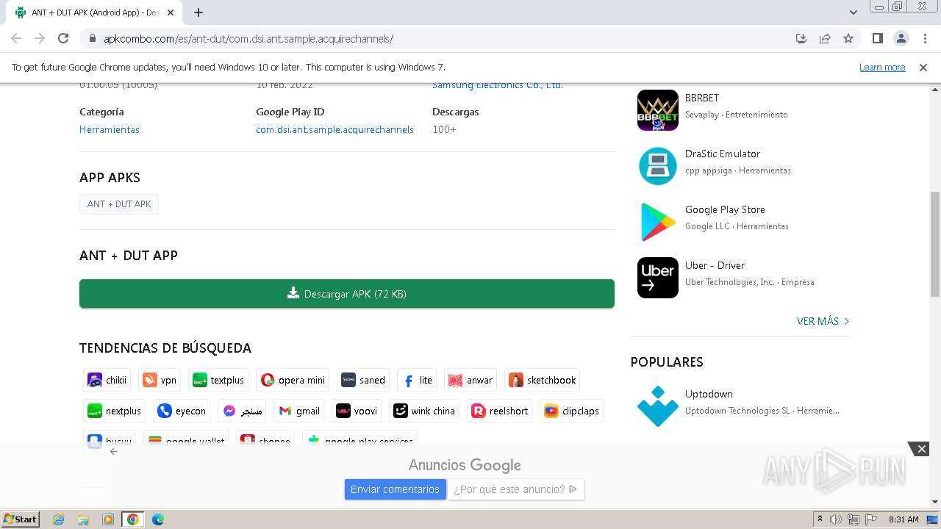
Task: Click the ANT + DUT APK chip
Action: tap(119, 204)
